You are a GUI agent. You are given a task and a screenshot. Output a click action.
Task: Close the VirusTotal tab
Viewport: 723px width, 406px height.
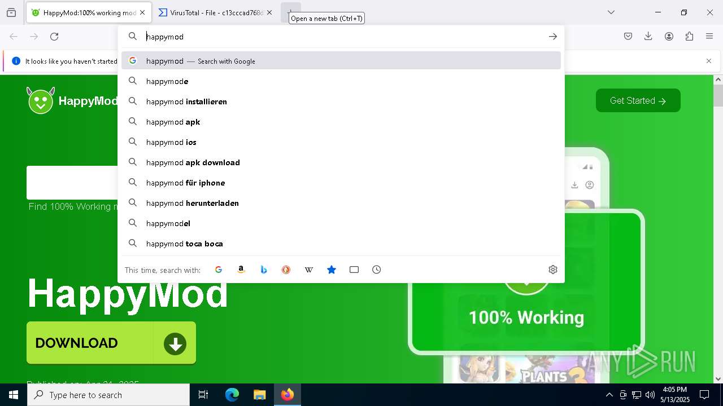[269, 12]
